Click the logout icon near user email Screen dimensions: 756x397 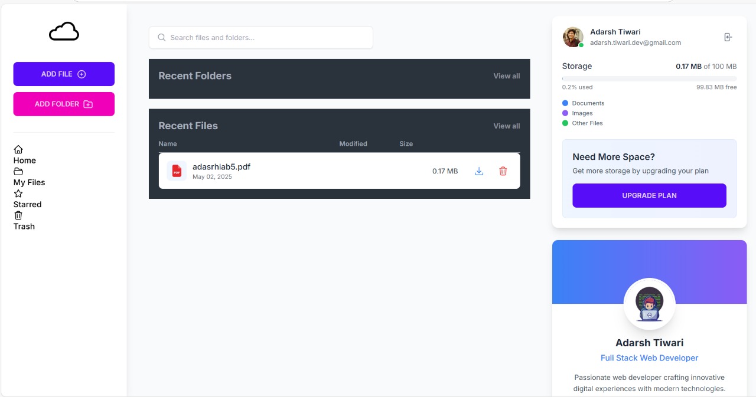click(x=728, y=37)
